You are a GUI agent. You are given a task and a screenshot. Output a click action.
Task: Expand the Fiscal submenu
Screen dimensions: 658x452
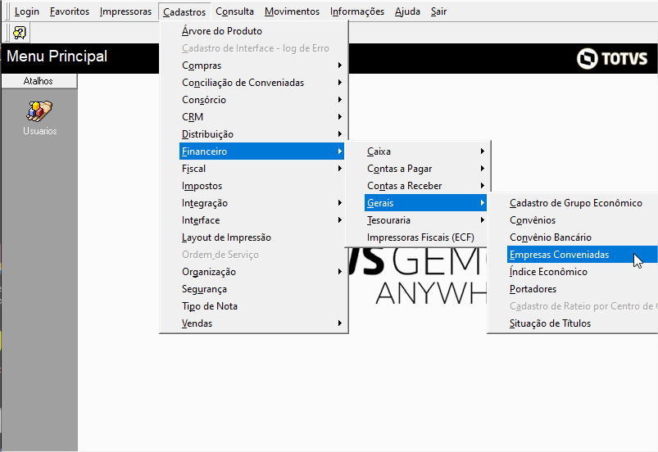261,169
